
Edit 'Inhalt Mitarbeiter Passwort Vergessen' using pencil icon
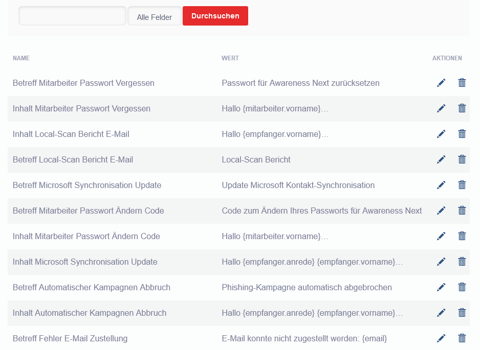pos(441,108)
